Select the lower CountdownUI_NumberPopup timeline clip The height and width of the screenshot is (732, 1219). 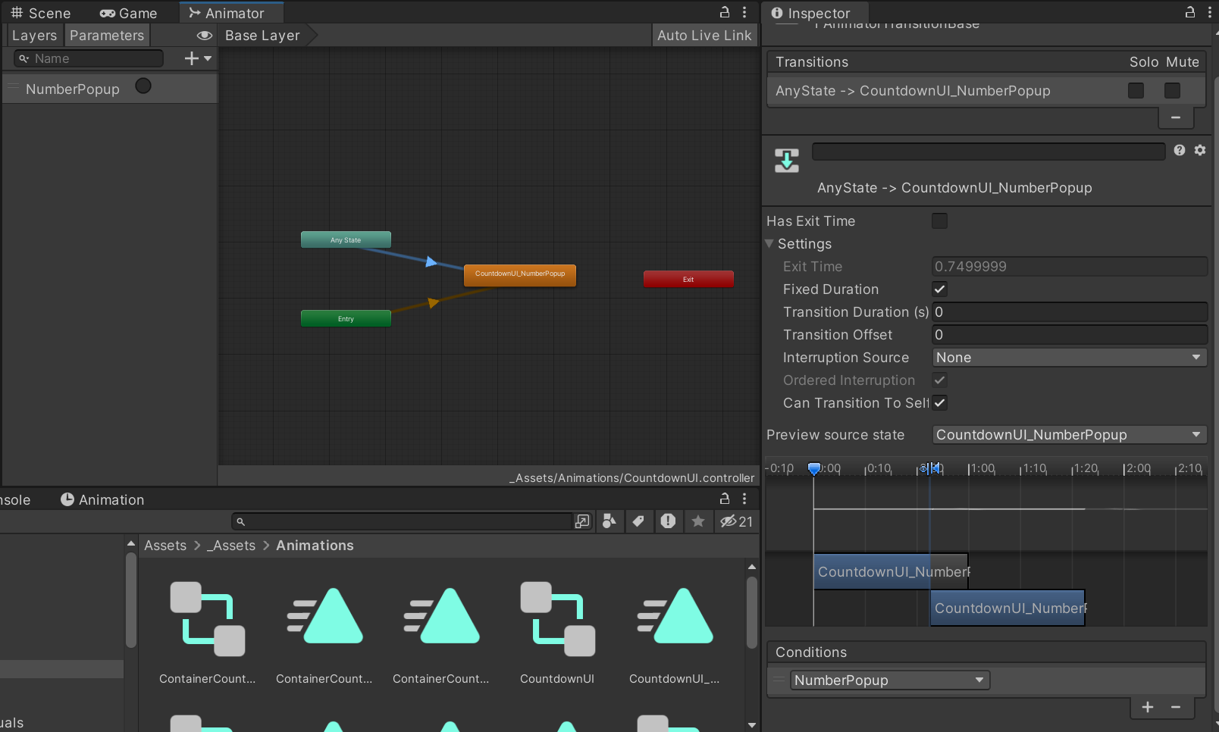click(1007, 608)
